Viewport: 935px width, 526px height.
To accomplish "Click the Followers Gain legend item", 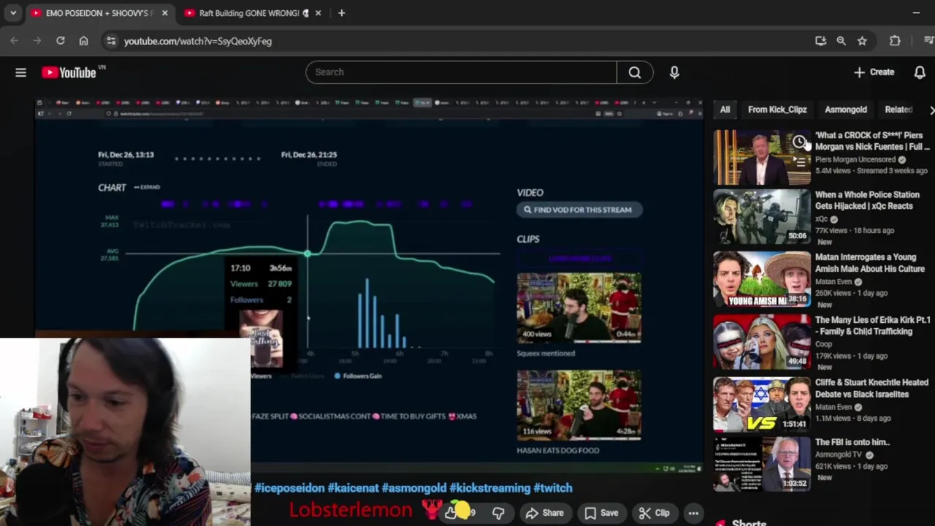I will click(358, 376).
